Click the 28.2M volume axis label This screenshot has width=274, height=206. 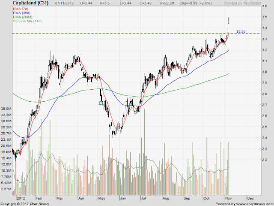click(6, 127)
